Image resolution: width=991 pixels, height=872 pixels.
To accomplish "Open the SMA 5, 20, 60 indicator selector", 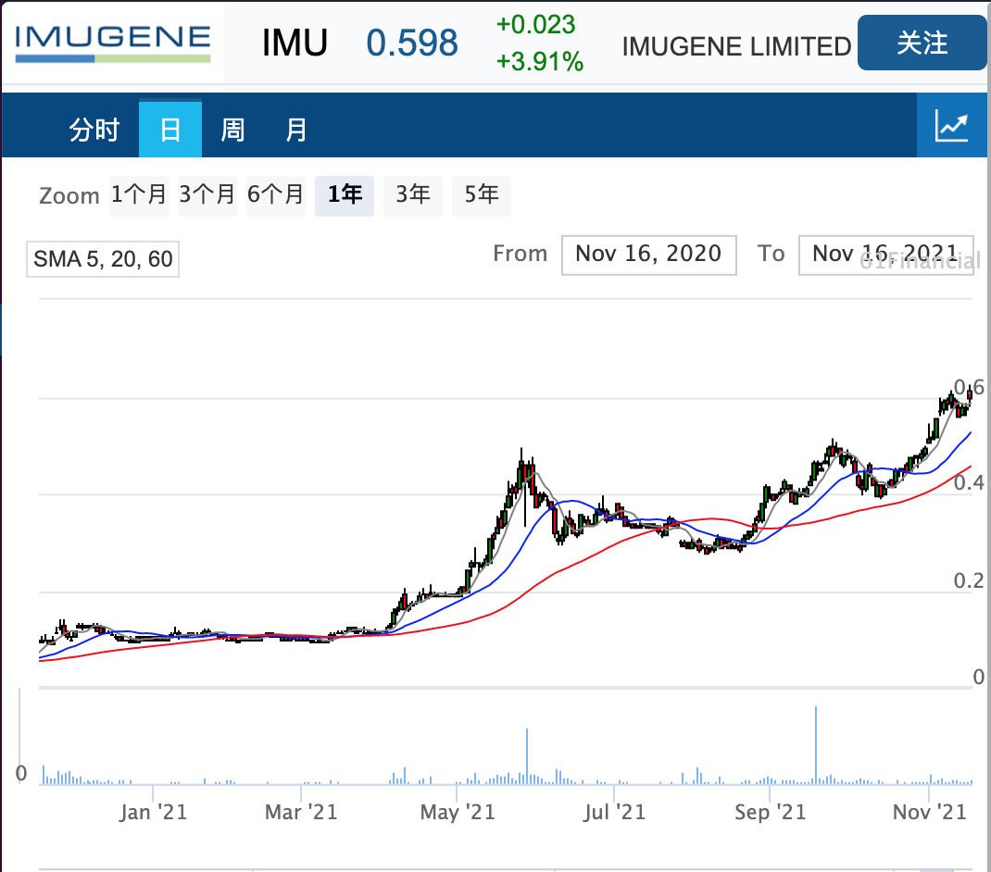I will tap(103, 259).
